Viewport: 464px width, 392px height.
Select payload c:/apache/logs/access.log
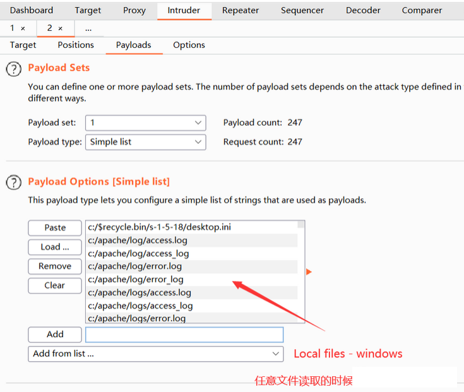(192, 292)
